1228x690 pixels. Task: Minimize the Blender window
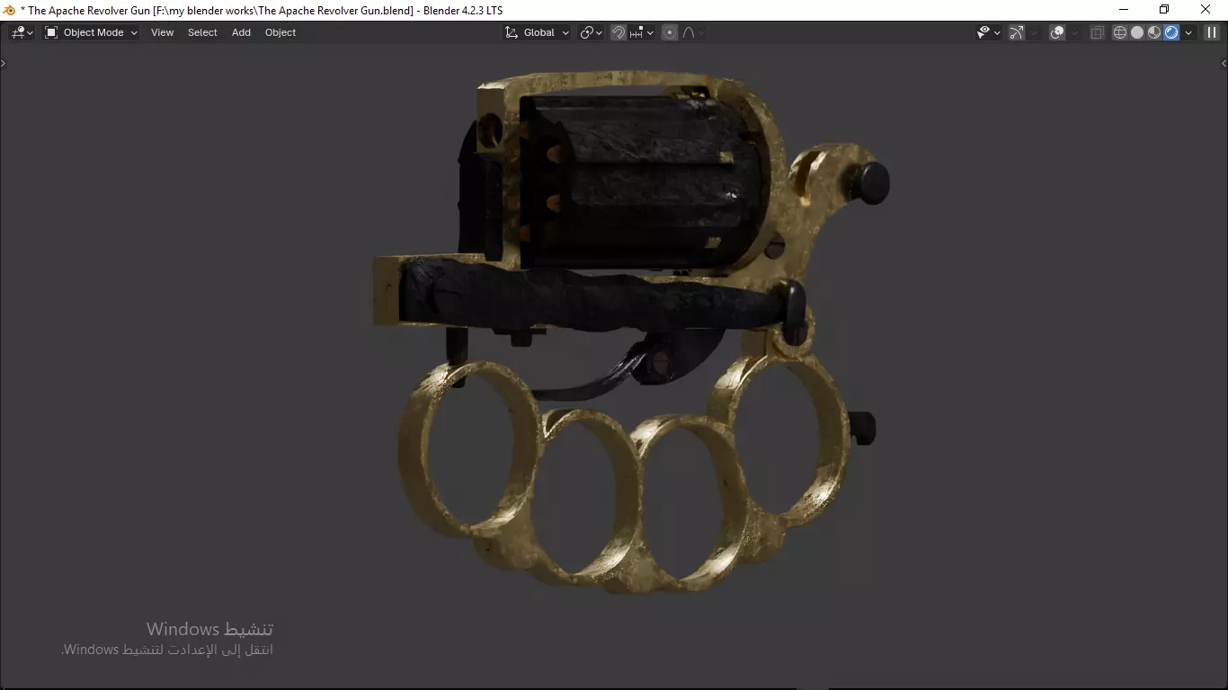(1124, 10)
